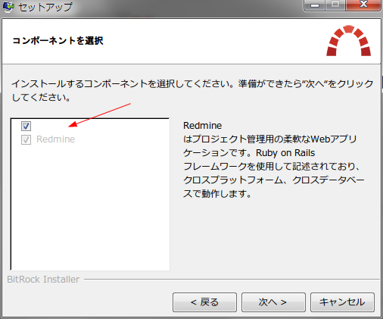This screenshot has height=319, width=383.
Task: Minimize the セットアップ window
Action: click(x=314, y=5)
